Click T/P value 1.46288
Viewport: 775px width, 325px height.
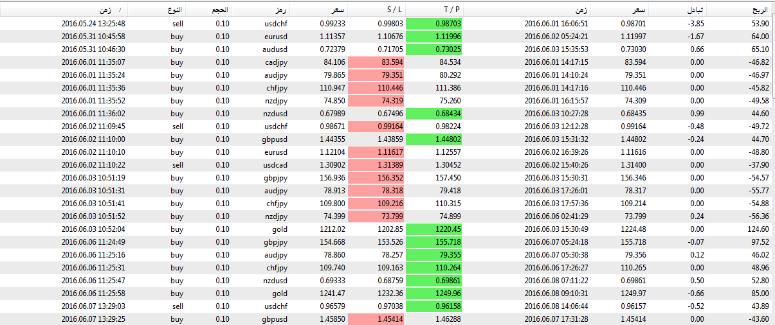[x=448, y=319]
